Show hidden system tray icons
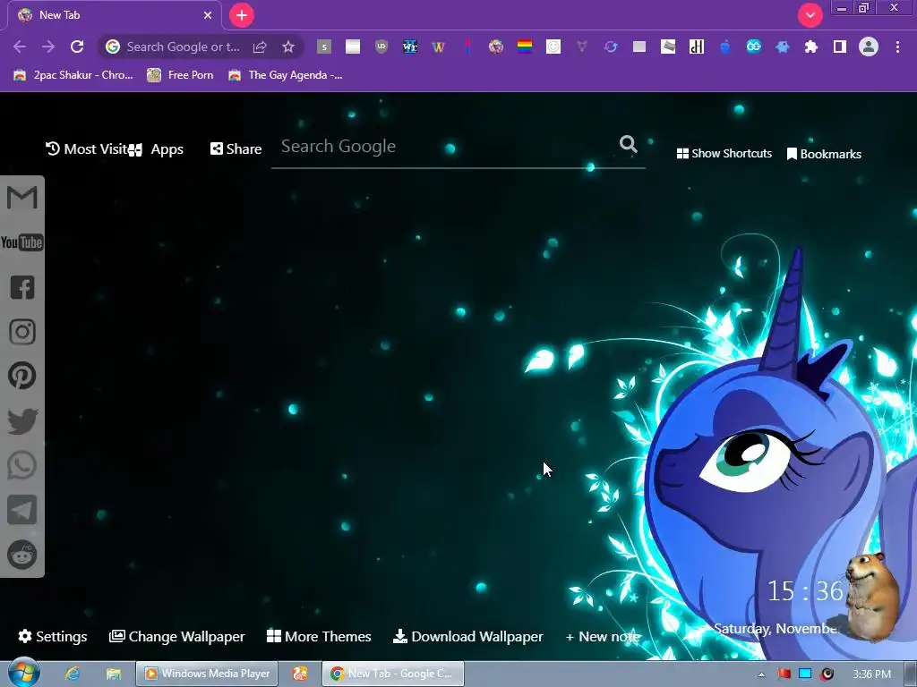Viewport: 917px width, 687px height. pyautogui.click(x=761, y=674)
